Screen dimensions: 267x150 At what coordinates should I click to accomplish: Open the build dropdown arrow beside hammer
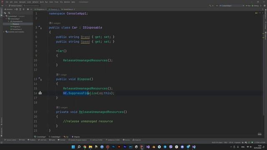(x=213, y=5)
